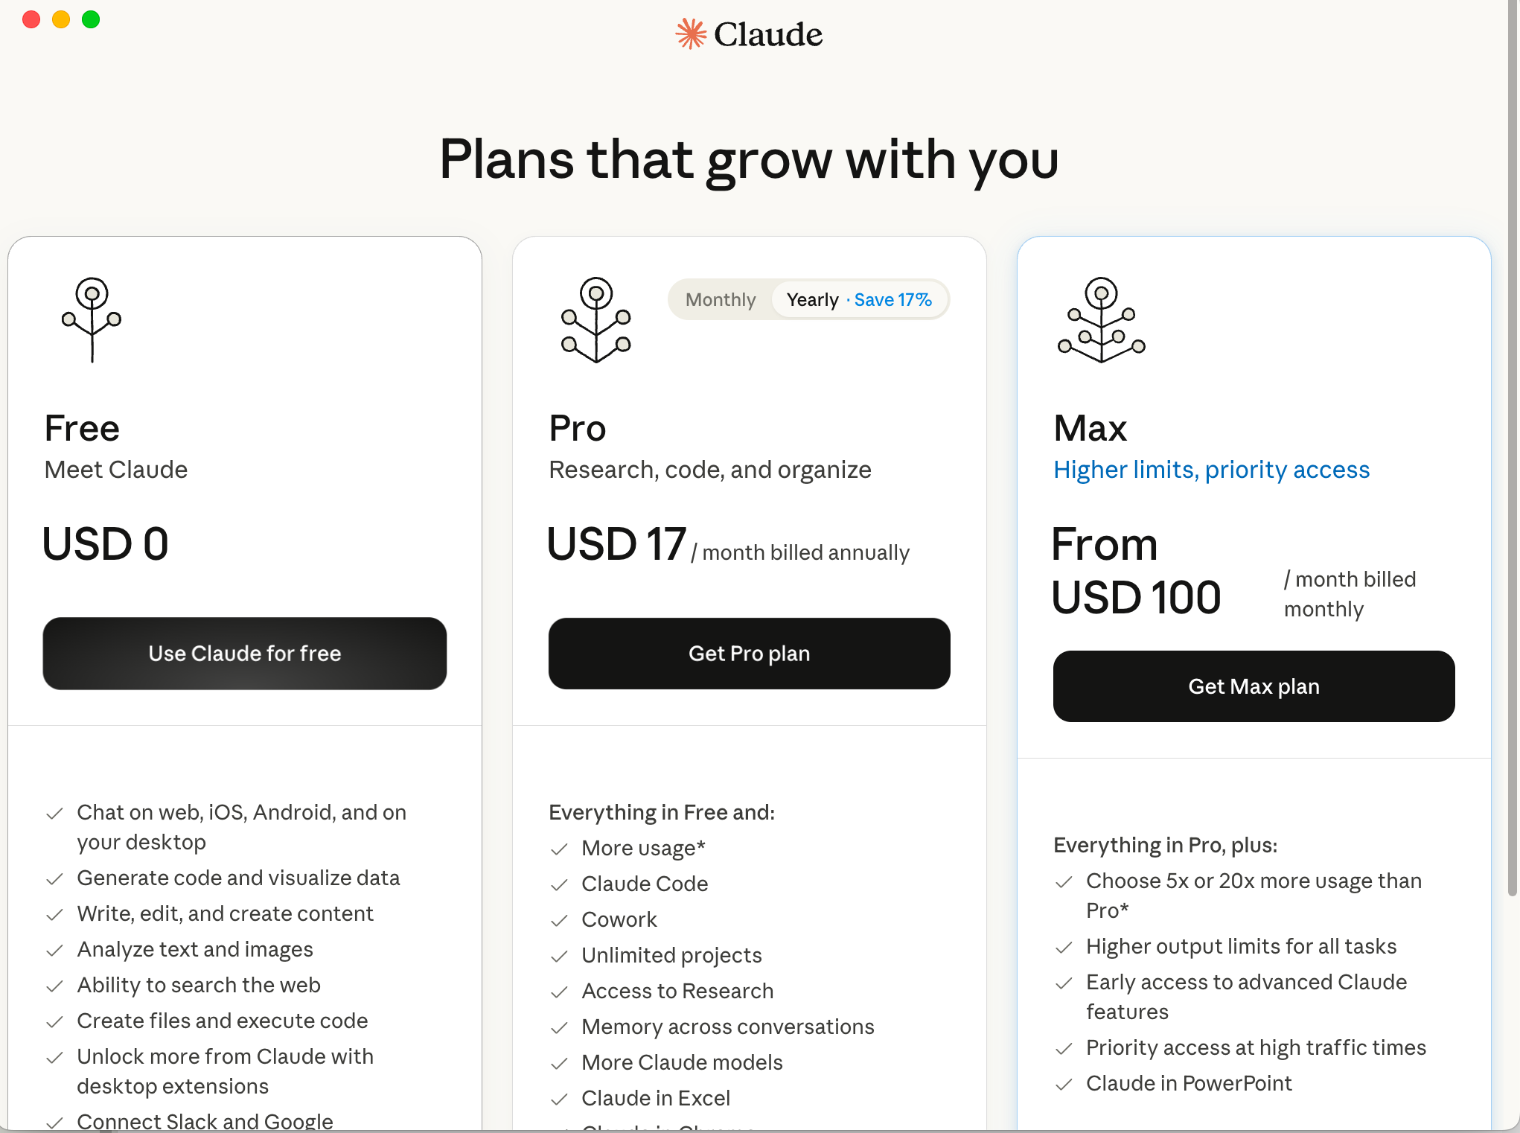Click the checkmark beside Generate code and visualize data
The width and height of the screenshot is (1520, 1133).
tap(55, 878)
